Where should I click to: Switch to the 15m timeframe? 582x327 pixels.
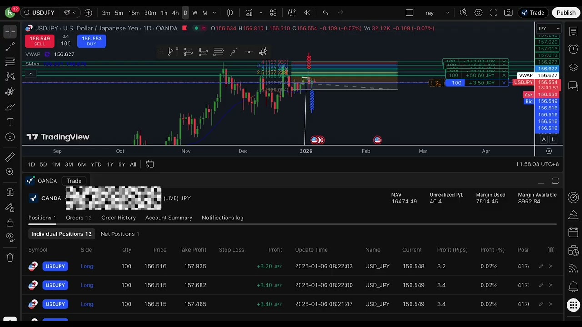[x=134, y=13]
